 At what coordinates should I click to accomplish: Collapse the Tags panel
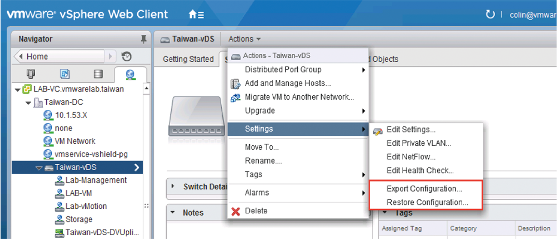click(385, 212)
